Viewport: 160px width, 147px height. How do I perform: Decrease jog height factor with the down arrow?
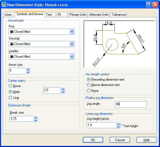pos(118,127)
